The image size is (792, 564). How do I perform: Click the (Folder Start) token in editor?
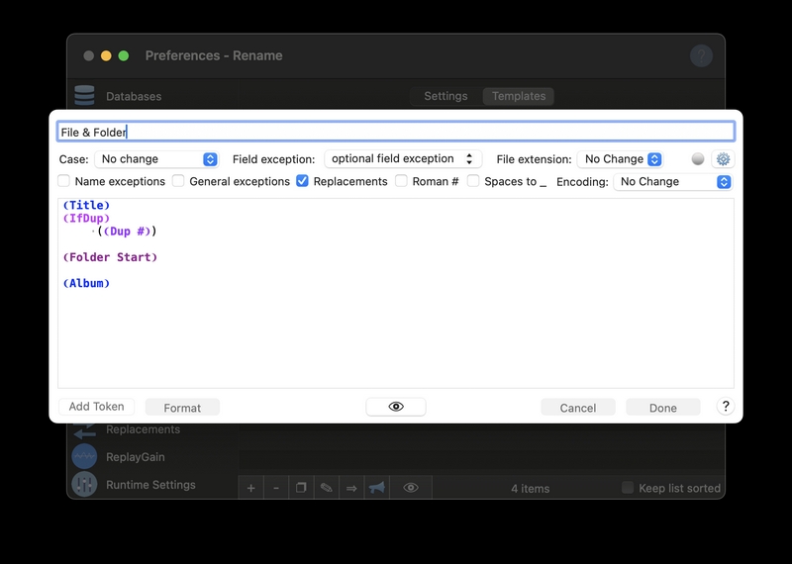[x=110, y=257]
